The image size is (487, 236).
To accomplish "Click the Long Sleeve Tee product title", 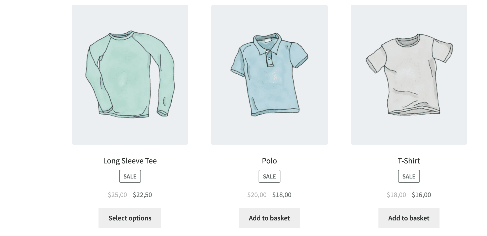I will point(130,161).
